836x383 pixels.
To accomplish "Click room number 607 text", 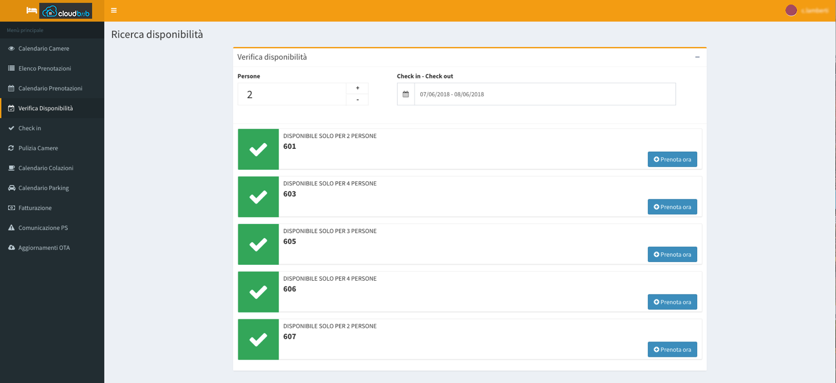I will tap(289, 336).
